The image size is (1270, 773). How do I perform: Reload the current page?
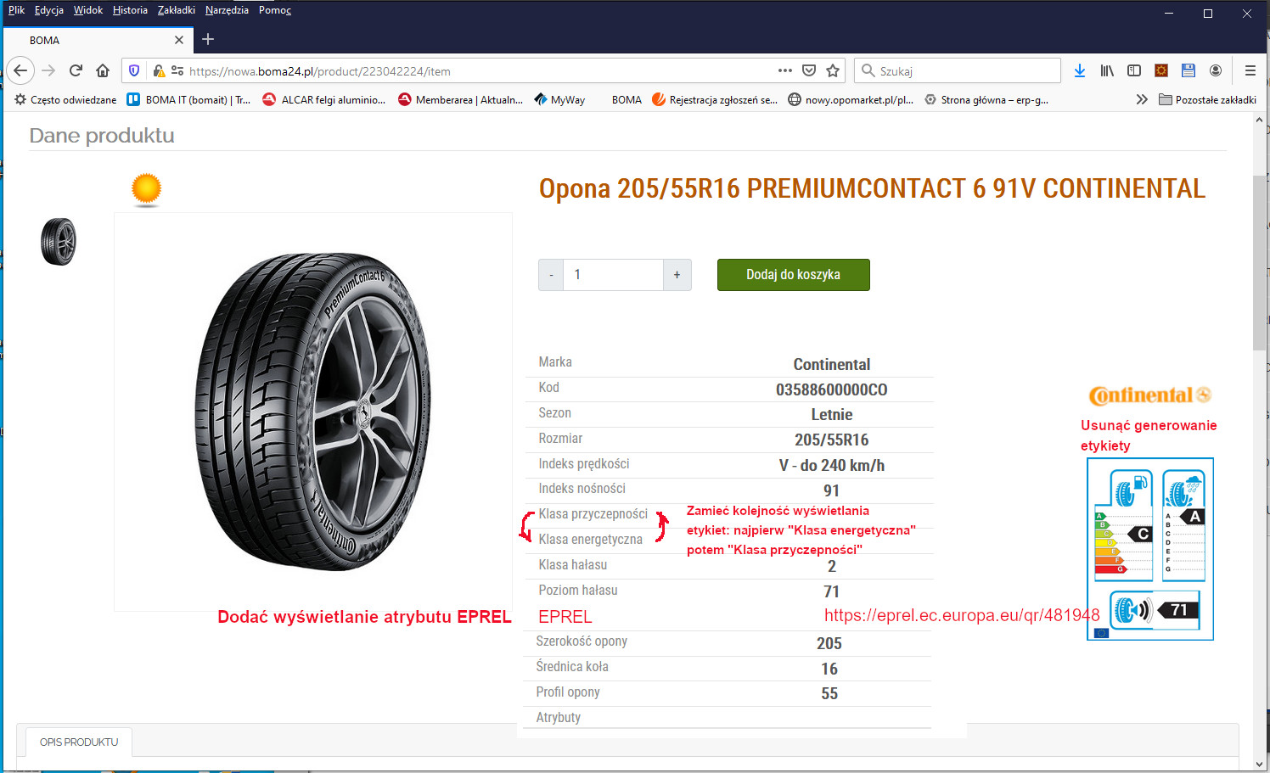click(x=76, y=71)
